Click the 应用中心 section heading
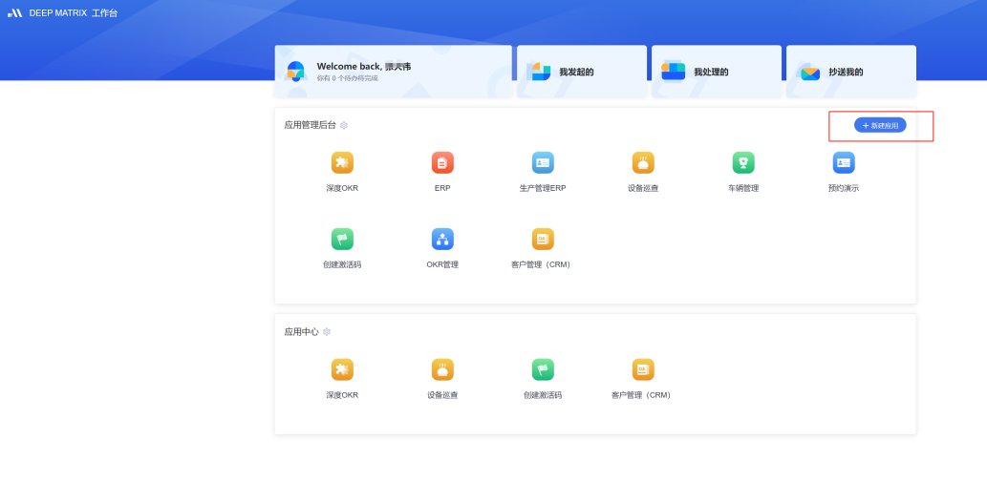 pyautogui.click(x=302, y=331)
